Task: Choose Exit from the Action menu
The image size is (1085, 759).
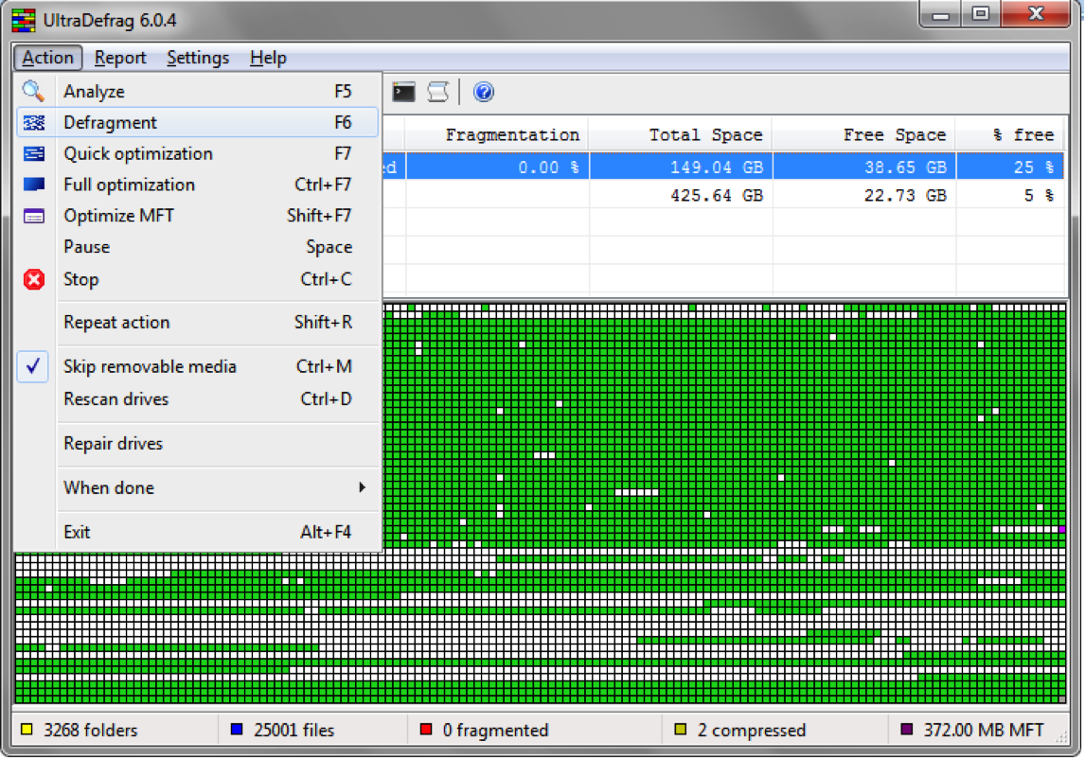Action: [x=197, y=532]
